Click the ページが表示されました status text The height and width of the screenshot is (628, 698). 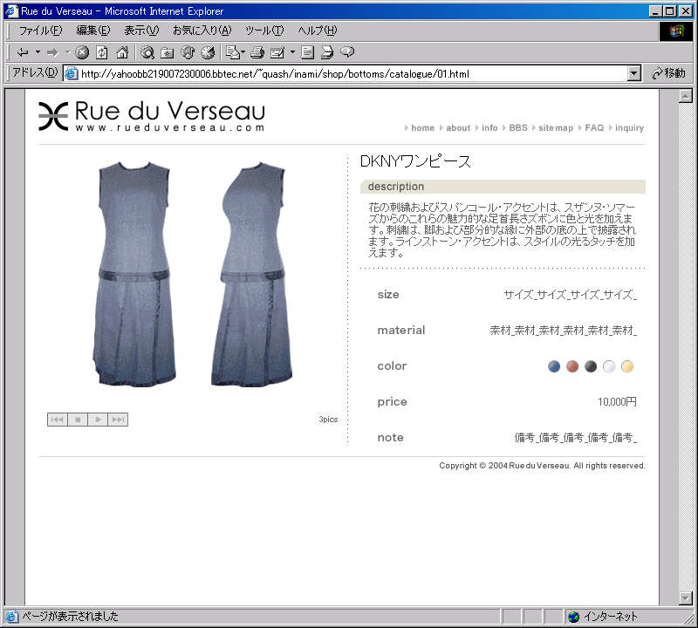[71, 617]
